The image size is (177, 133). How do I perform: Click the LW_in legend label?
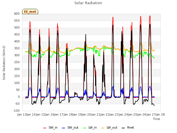(93, 127)
